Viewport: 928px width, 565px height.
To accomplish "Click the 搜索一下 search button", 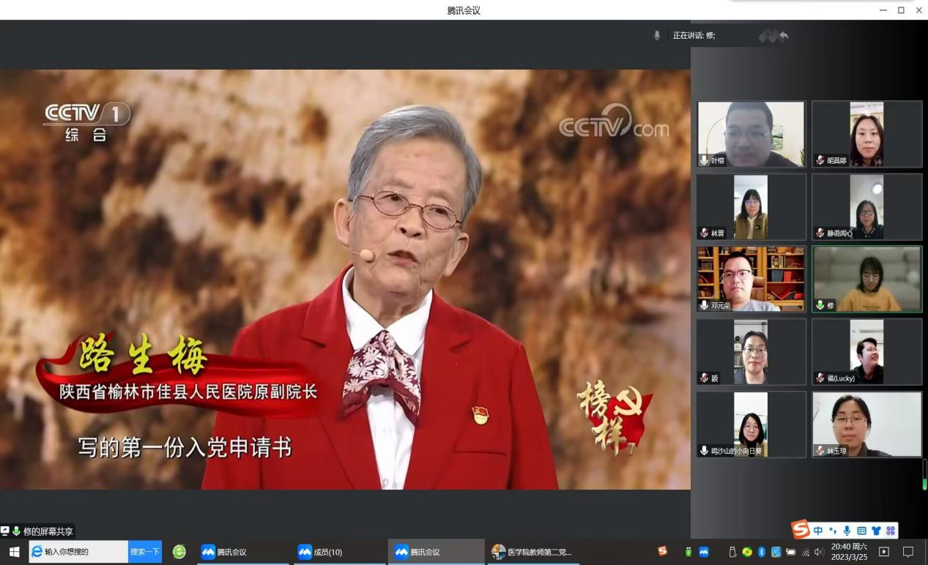I will [144, 552].
